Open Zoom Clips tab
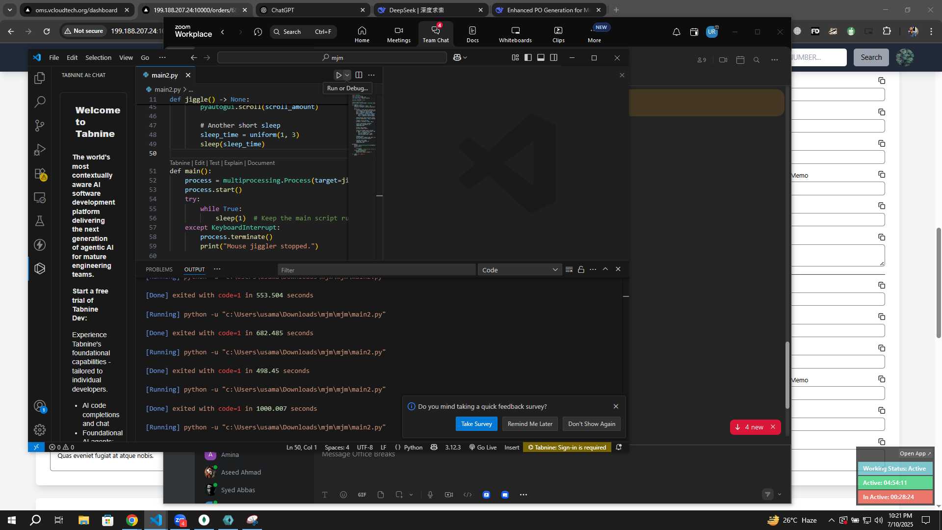Image resolution: width=942 pixels, height=530 pixels. [x=558, y=33]
